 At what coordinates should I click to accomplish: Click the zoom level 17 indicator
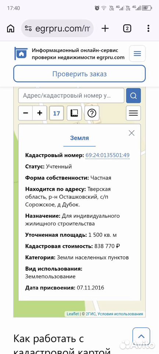click(57, 113)
